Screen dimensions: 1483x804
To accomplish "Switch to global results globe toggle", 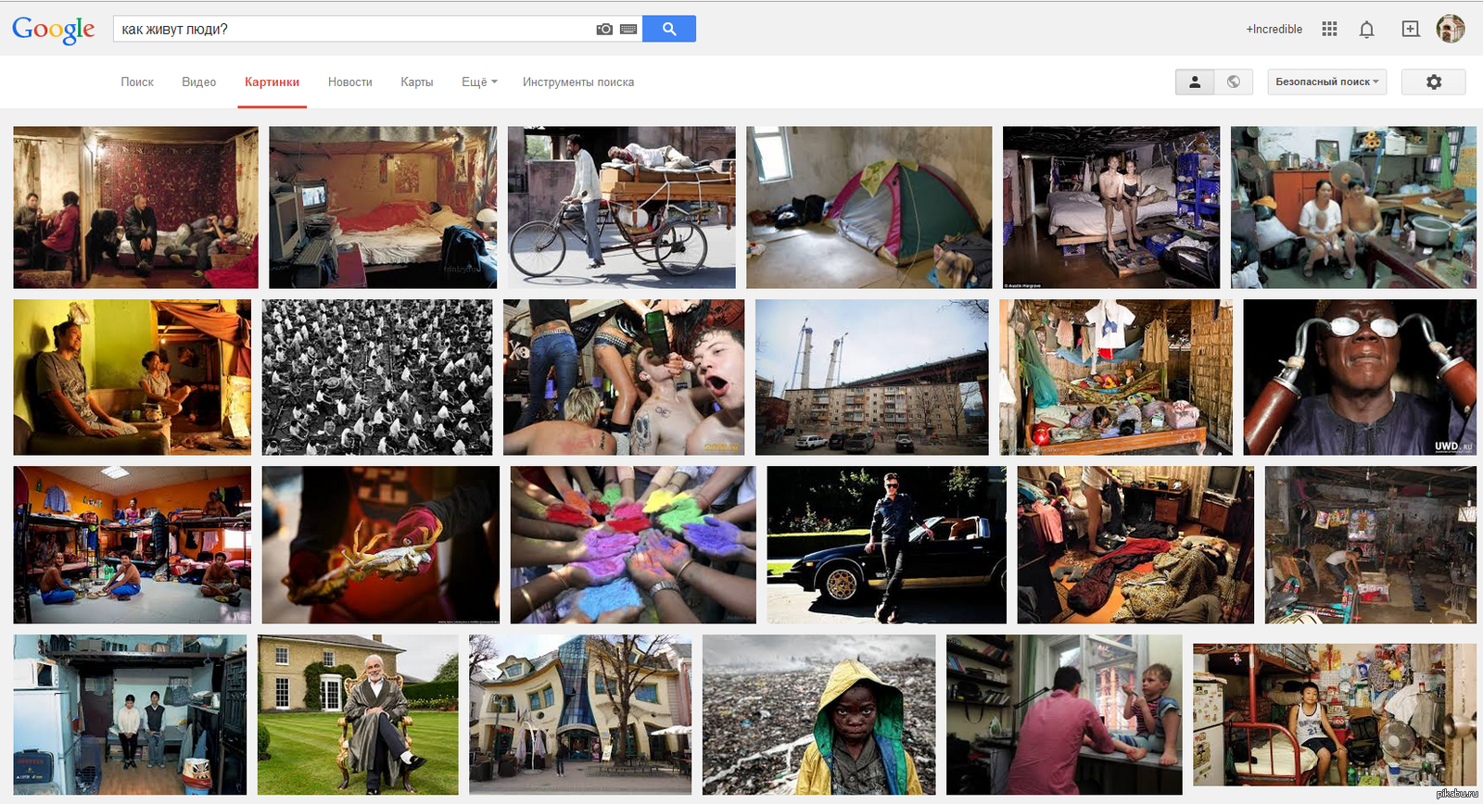I will (1234, 82).
